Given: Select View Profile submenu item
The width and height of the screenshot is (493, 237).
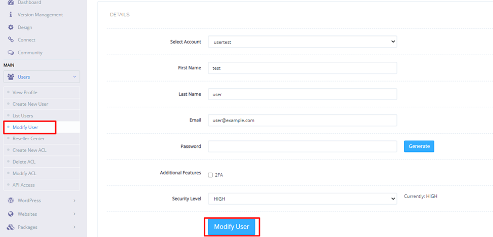Looking at the screenshot, I should coord(42,93).
